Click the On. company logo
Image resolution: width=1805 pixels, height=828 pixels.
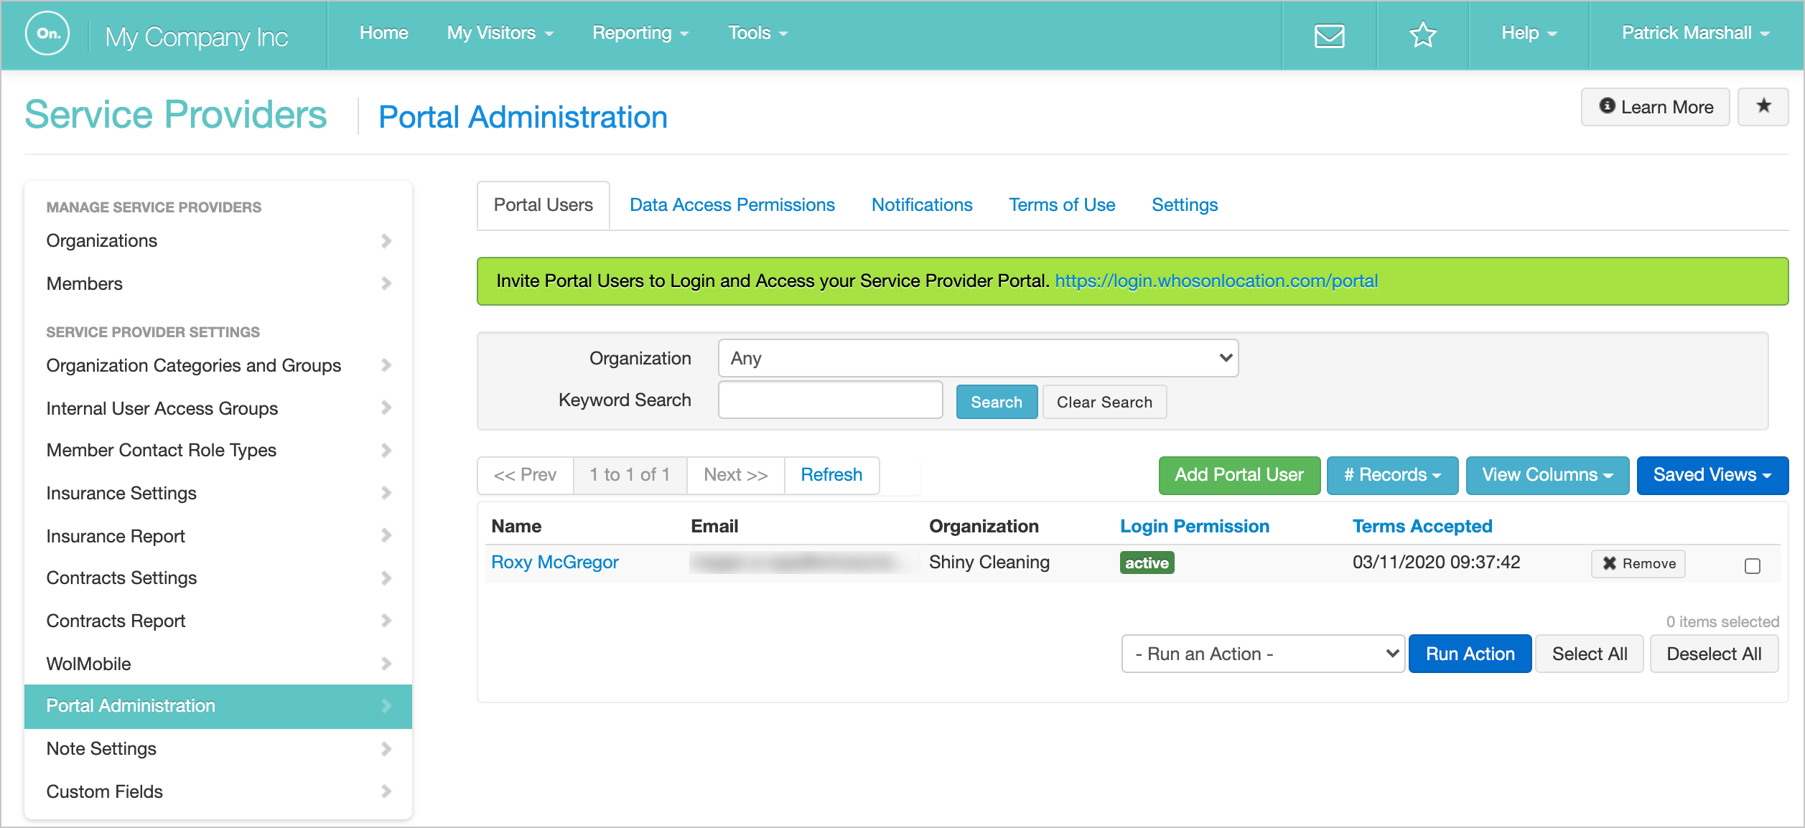(47, 33)
